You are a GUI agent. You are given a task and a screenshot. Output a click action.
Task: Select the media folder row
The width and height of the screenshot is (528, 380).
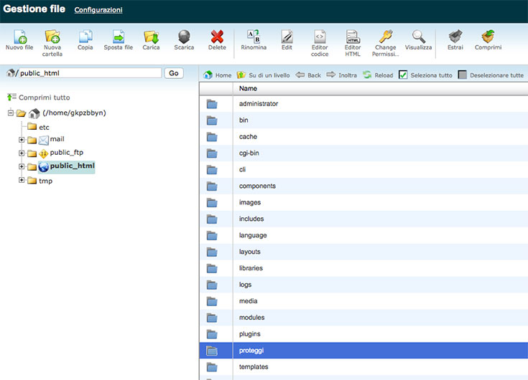(363, 301)
